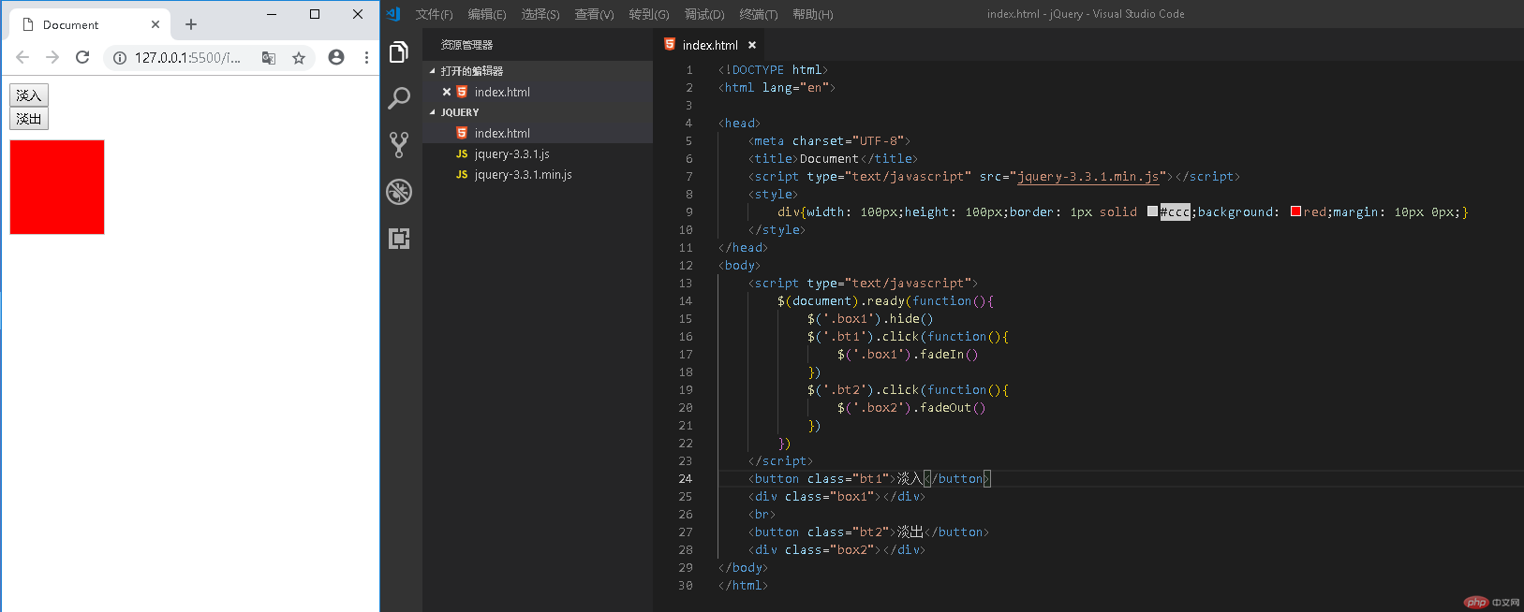Click the Chrome forward arrow
The width and height of the screenshot is (1524, 612).
click(x=52, y=57)
